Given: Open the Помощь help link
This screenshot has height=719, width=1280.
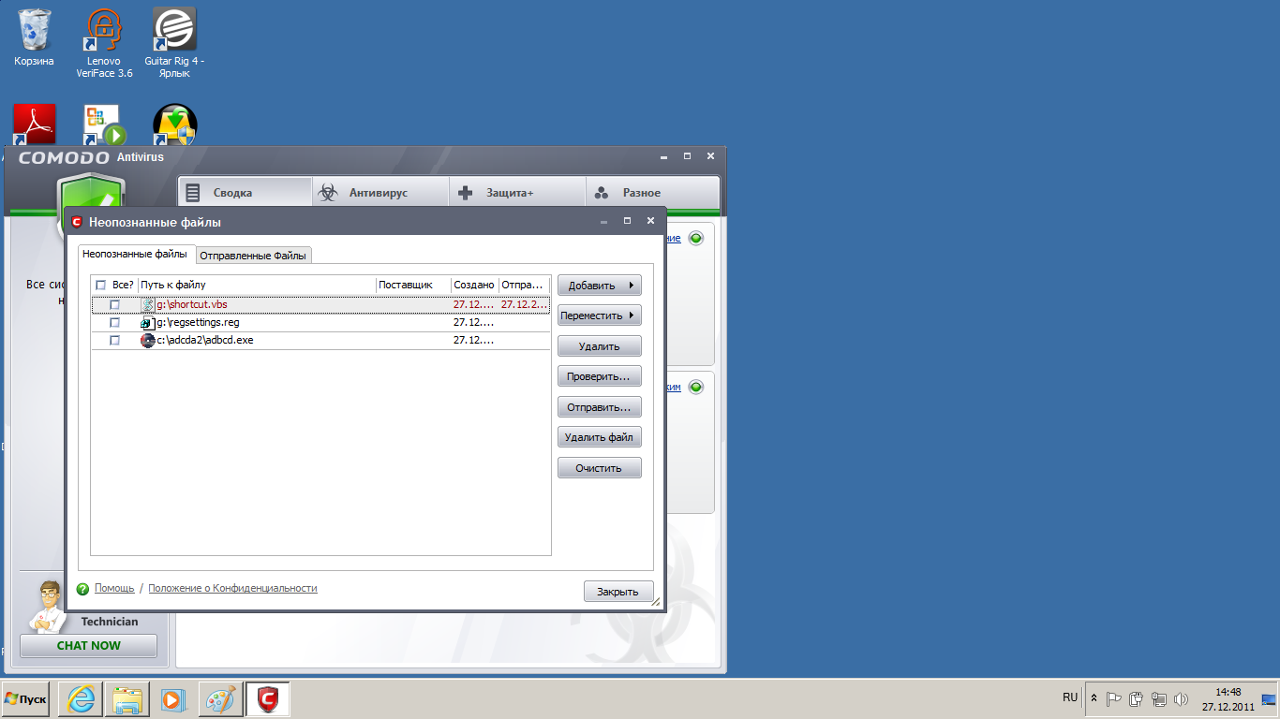Looking at the screenshot, I should (114, 589).
